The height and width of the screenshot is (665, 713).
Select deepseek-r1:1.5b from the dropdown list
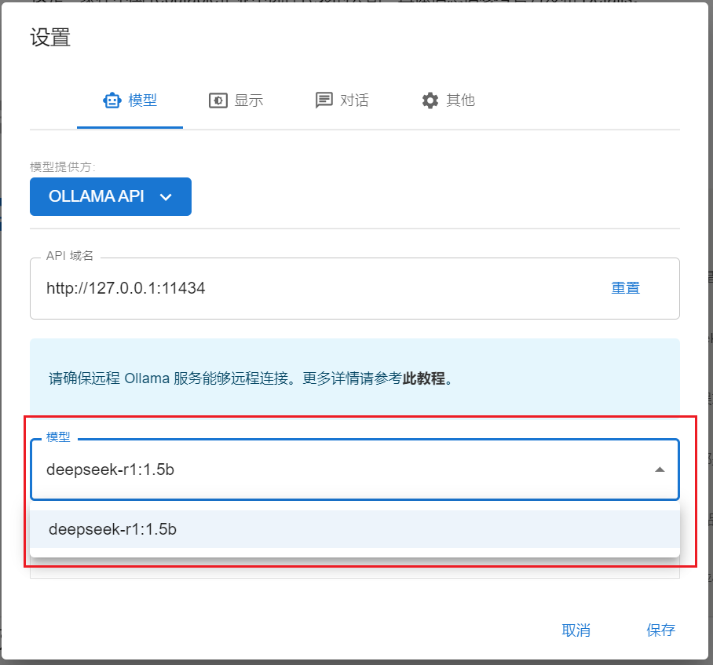(x=355, y=529)
